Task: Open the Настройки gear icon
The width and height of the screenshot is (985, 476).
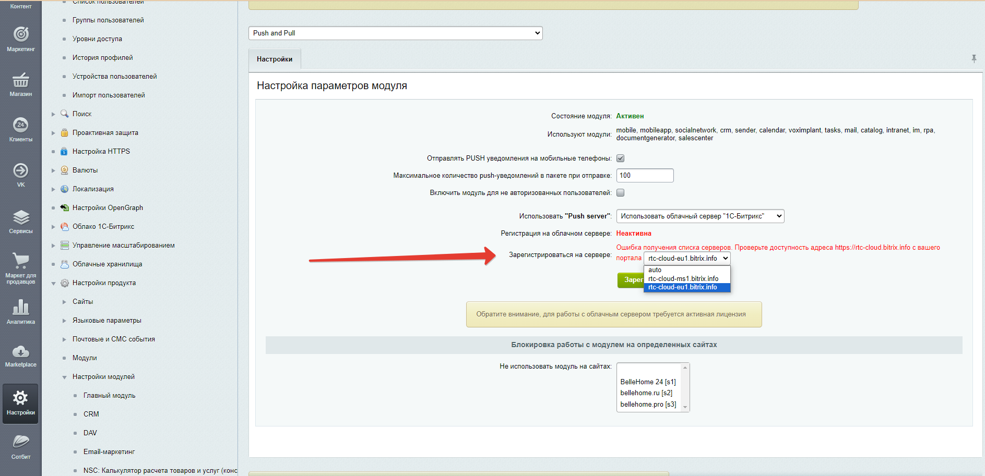Action: 20,398
